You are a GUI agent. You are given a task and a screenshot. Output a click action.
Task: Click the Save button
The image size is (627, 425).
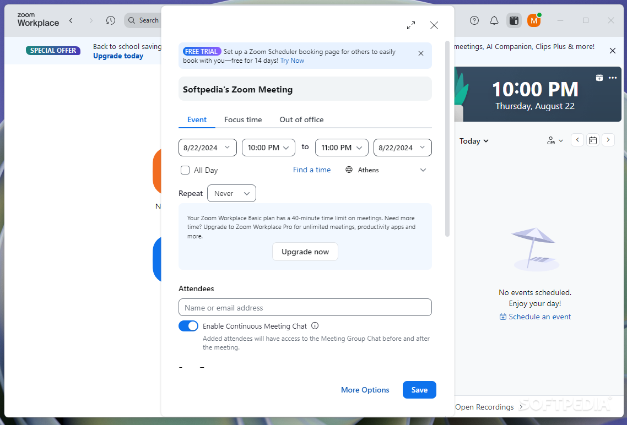tap(419, 390)
